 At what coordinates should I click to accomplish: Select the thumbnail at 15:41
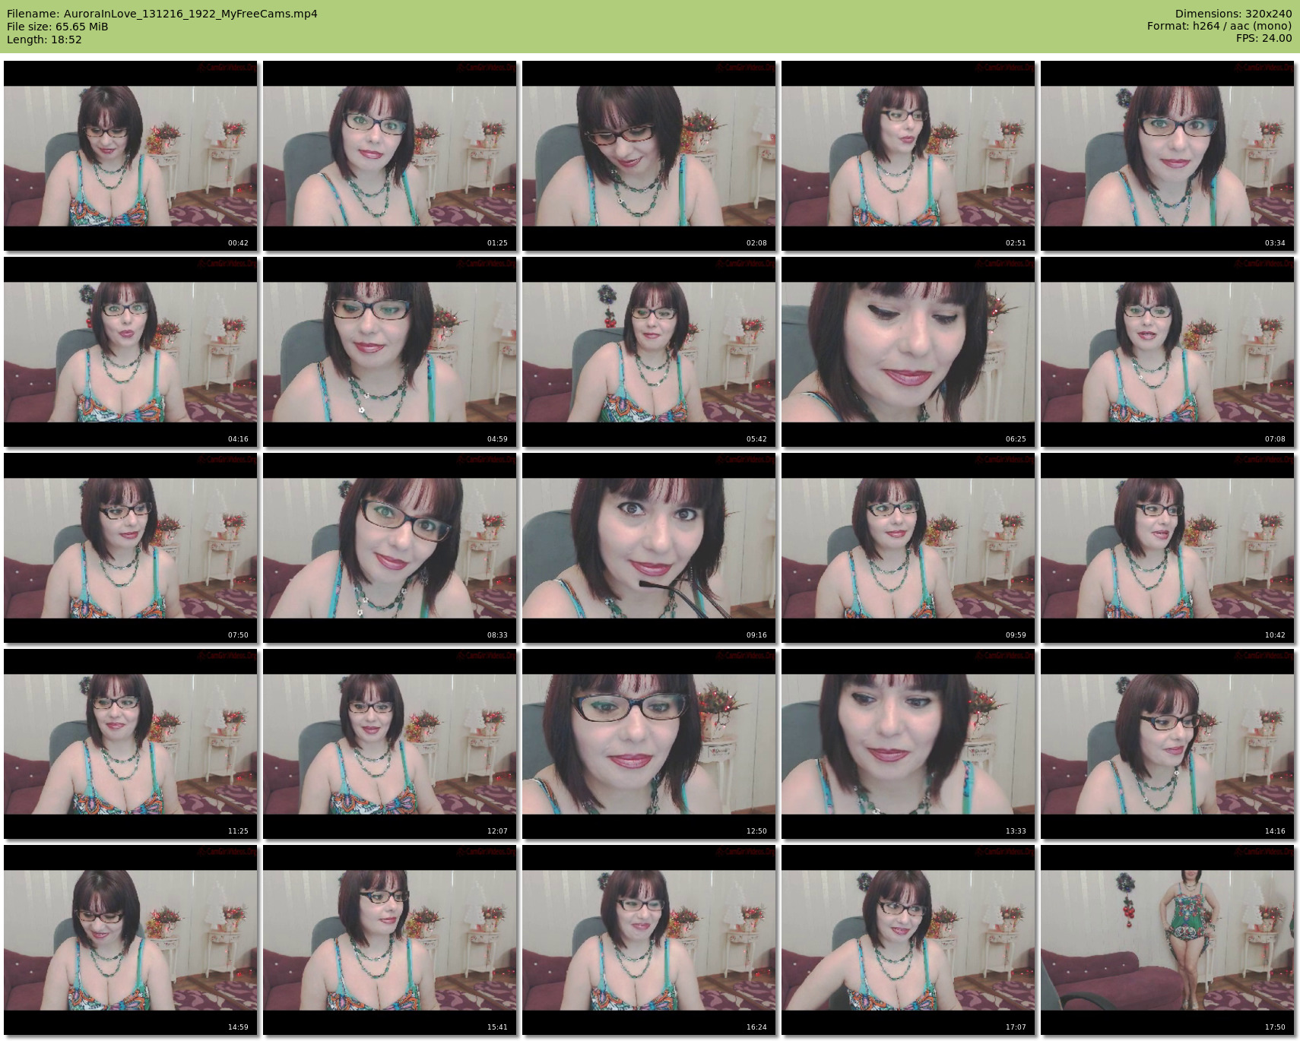[390, 940]
